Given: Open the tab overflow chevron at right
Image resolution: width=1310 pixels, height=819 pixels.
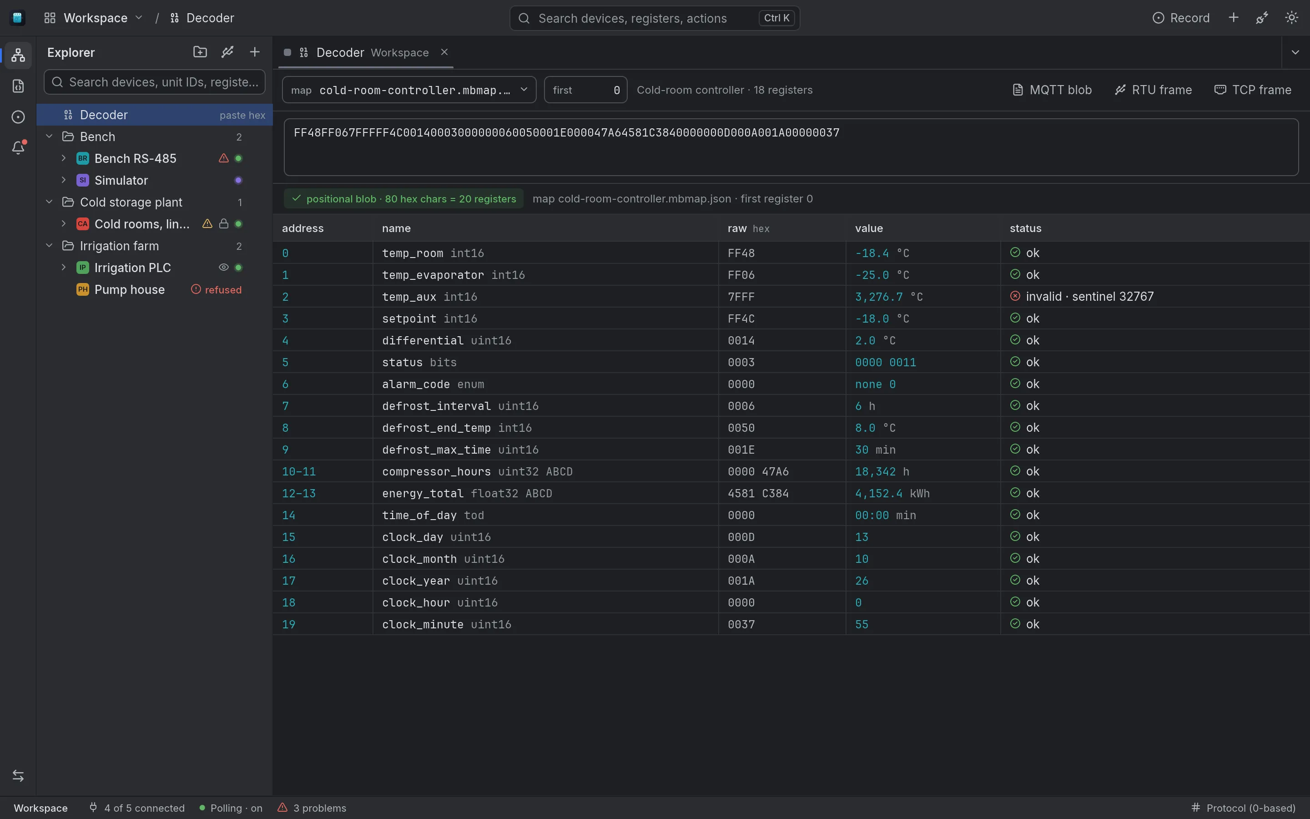Looking at the screenshot, I should (x=1295, y=52).
